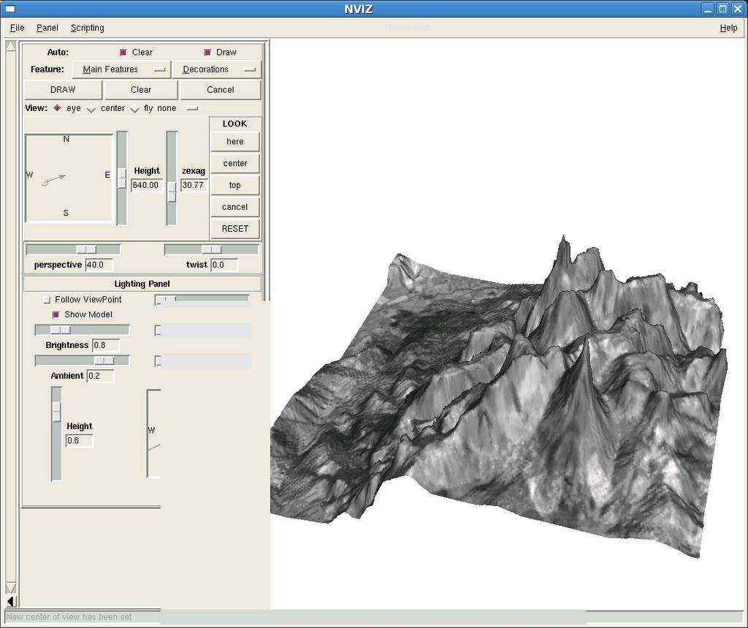Select the center view radio button

(91, 109)
